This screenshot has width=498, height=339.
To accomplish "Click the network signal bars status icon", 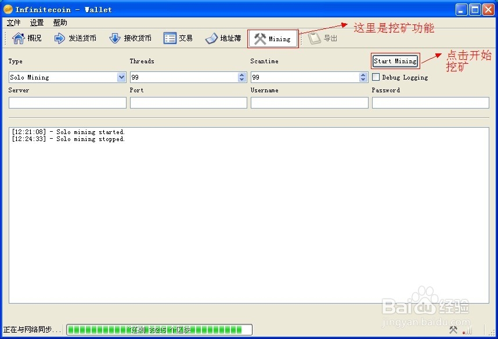I will pyautogui.click(x=467, y=330).
